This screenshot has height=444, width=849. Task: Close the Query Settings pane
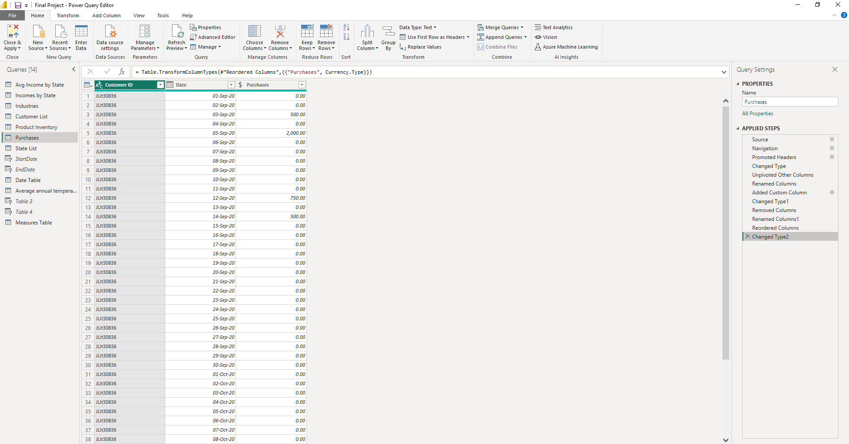click(x=834, y=69)
